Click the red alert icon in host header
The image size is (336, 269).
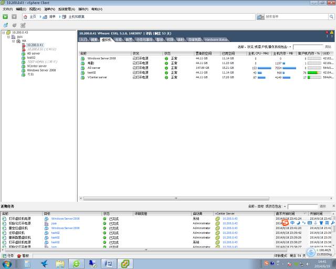327,32
